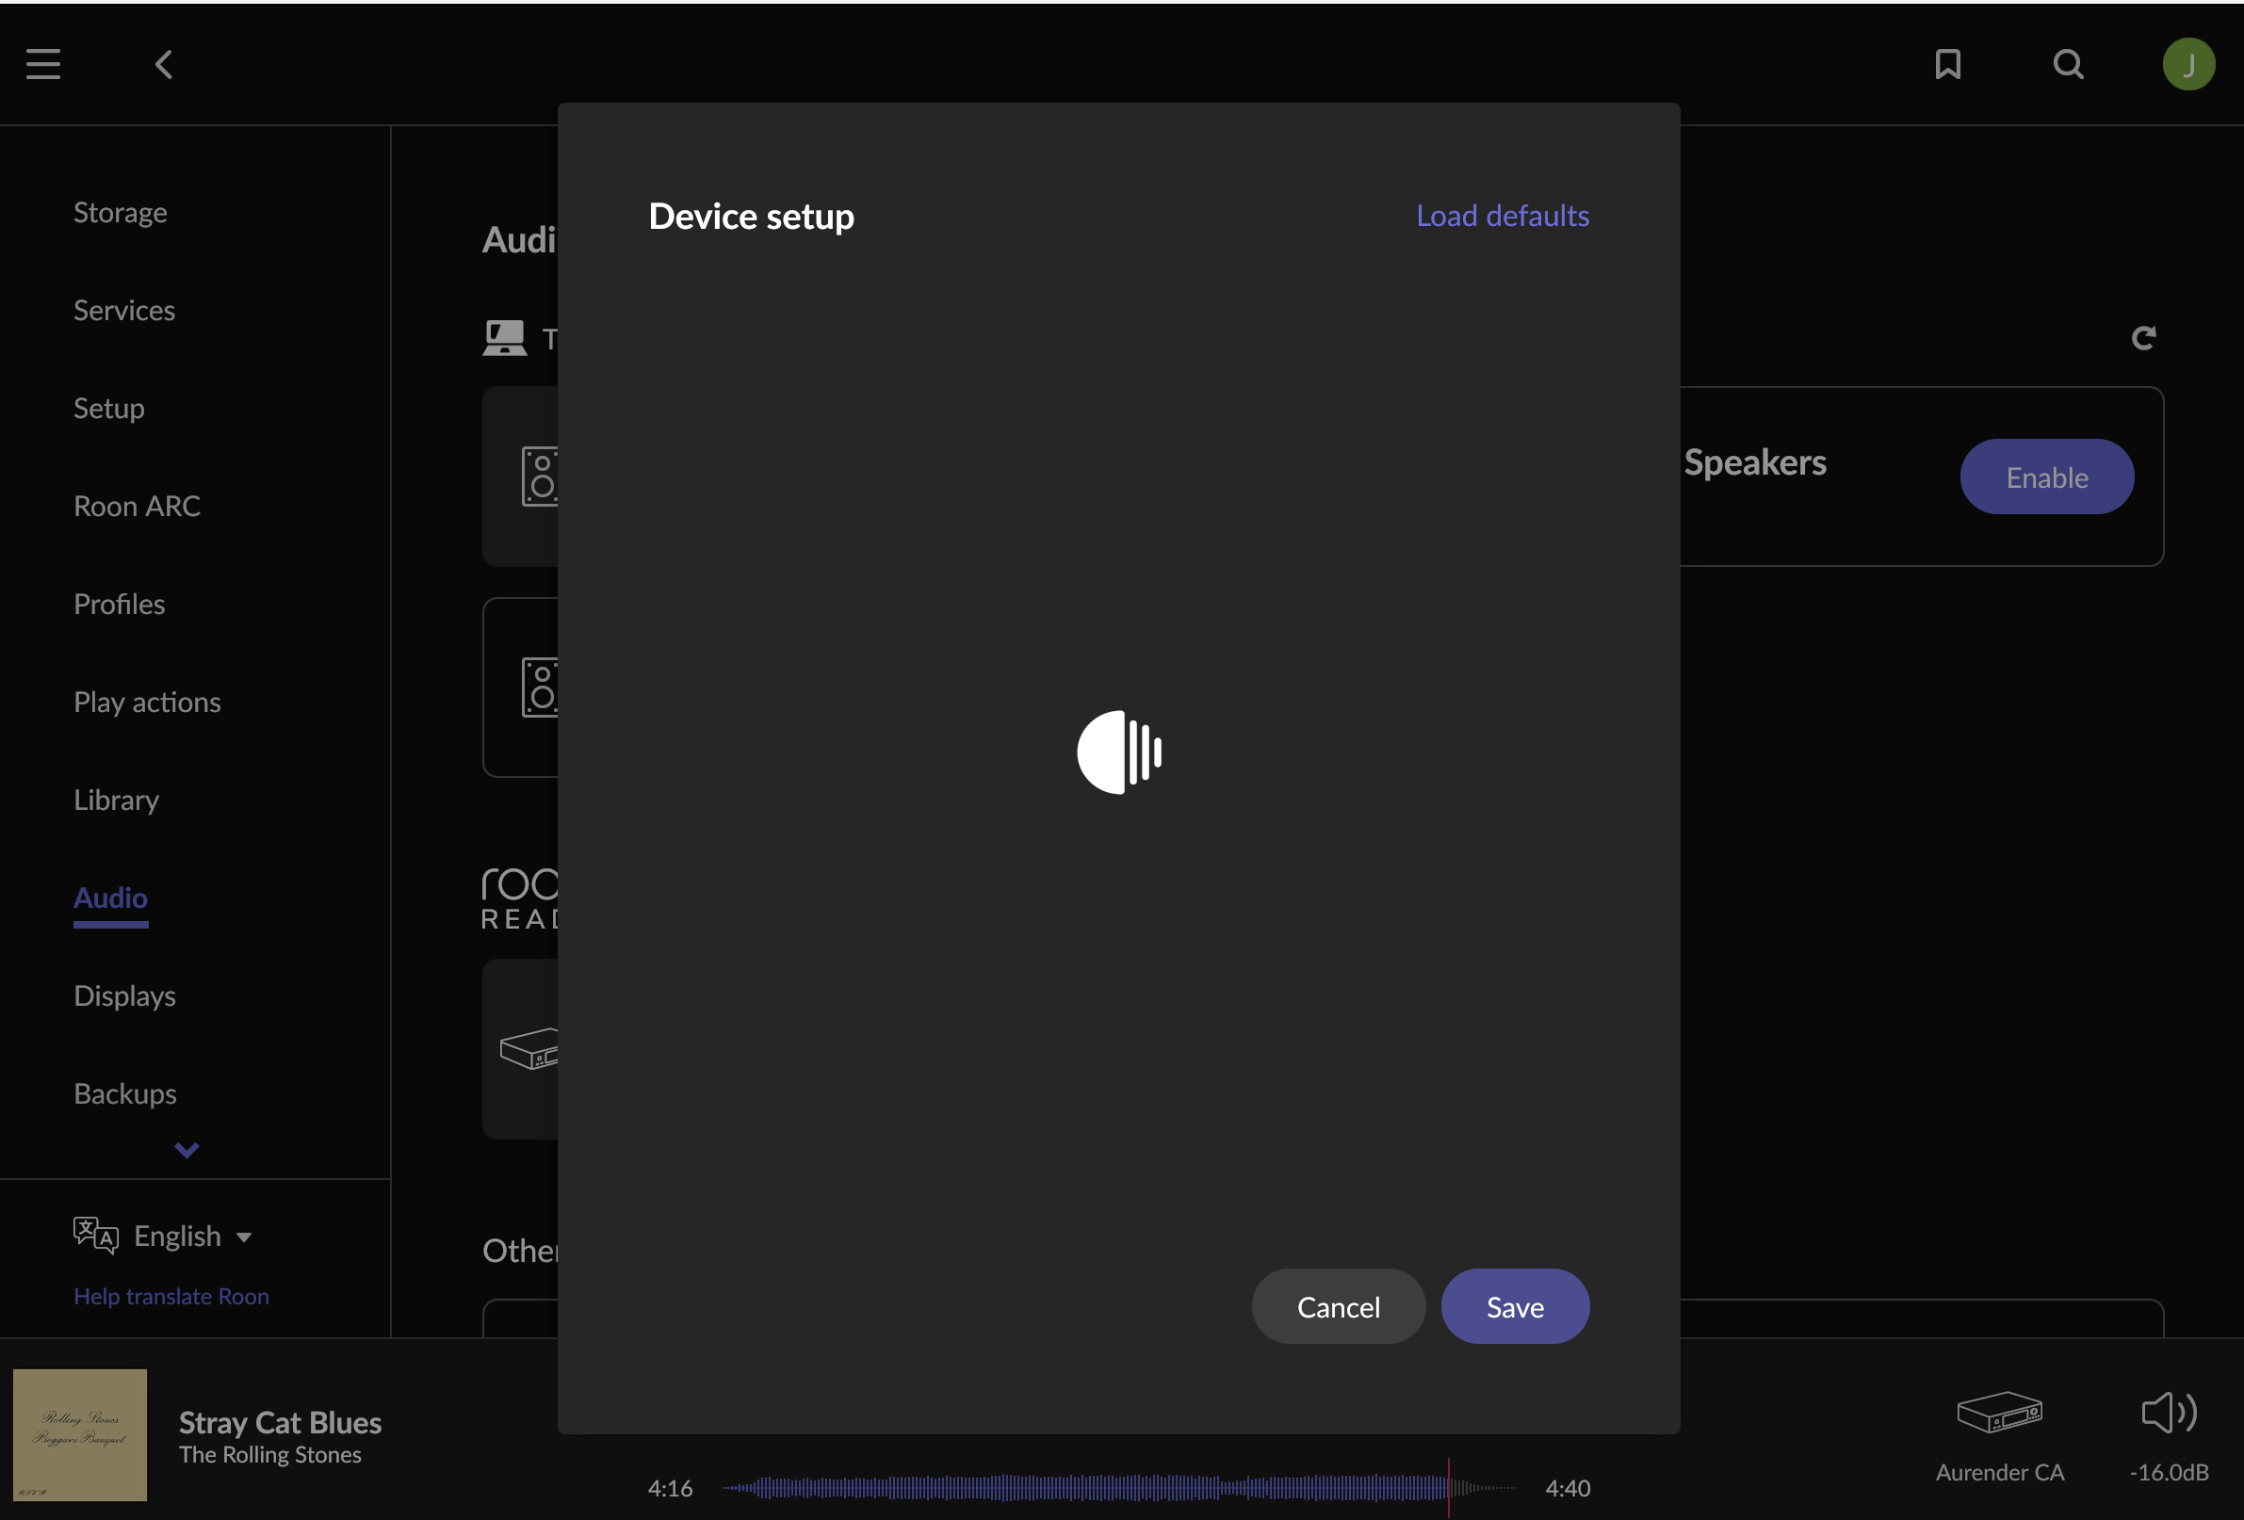Open Profiles settings tab
This screenshot has width=2244, height=1520.
tap(120, 605)
